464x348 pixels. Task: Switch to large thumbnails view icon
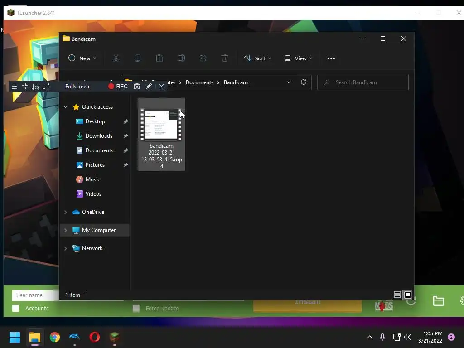click(x=408, y=295)
